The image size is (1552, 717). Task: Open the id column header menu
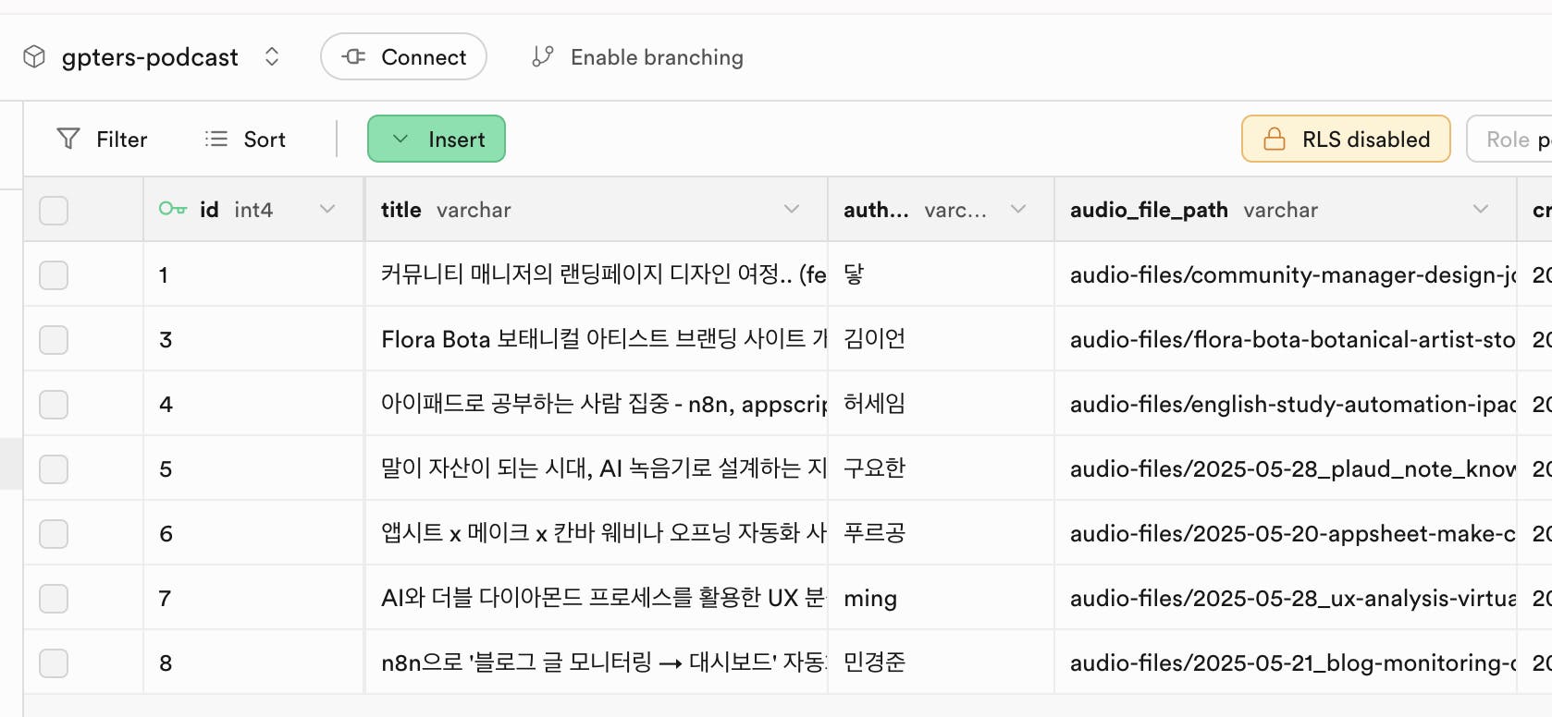click(x=327, y=210)
